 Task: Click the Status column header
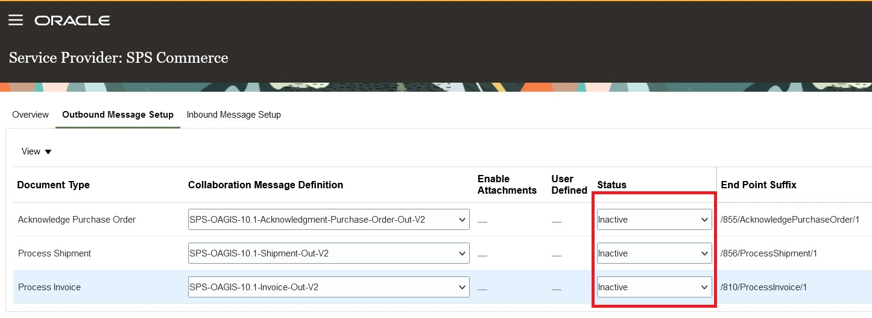[x=611, y=185]
